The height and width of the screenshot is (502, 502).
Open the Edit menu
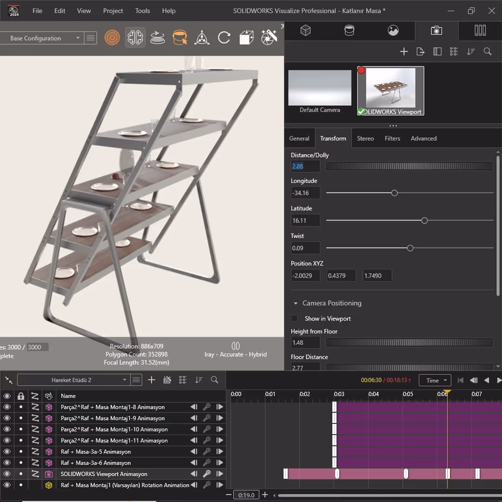59,11
